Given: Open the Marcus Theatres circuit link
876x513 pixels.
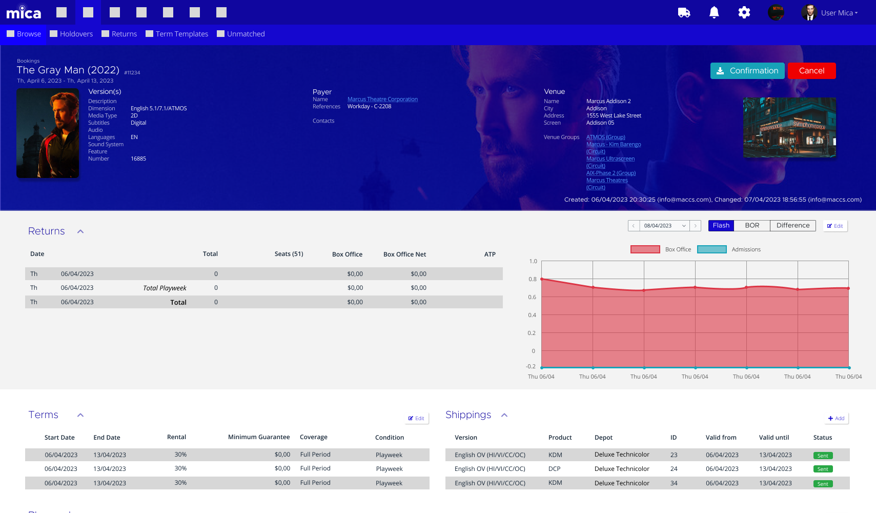Looking at the screenshot, I should click(607, 184).
